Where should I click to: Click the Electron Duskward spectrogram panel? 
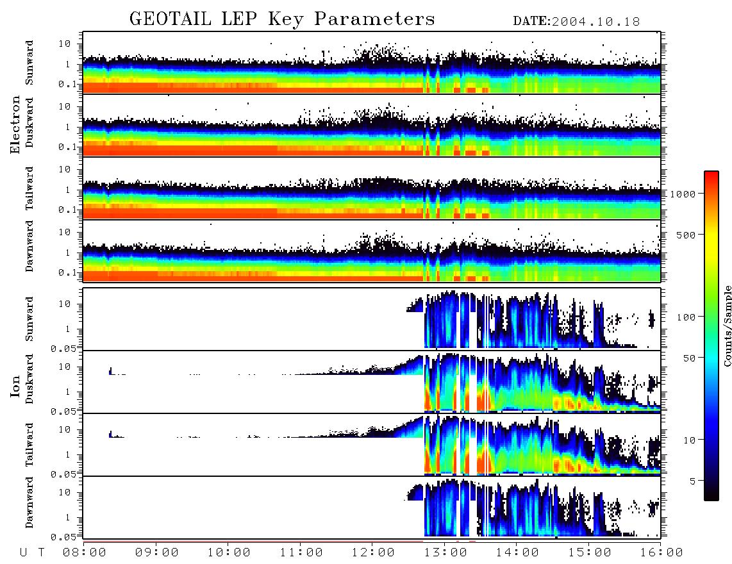[x=372, y=125]
